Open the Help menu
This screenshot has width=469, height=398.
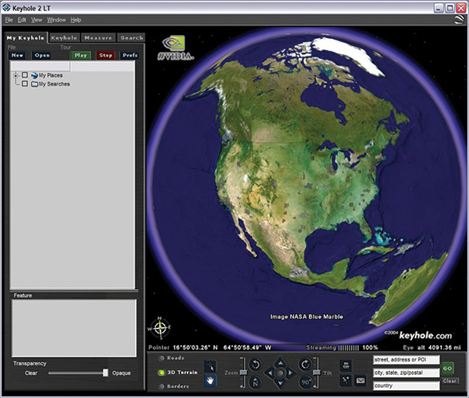76,20
